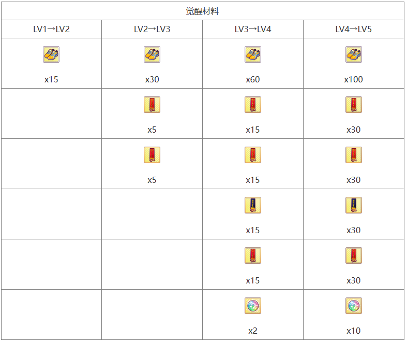Screen dimensions: 407x342
Task: Click the shoes icon above x60
Action: click(253, 54)
